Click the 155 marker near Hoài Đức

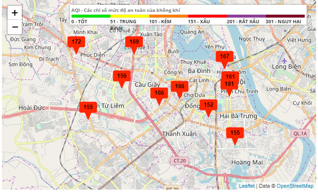(x=88, y=108)
